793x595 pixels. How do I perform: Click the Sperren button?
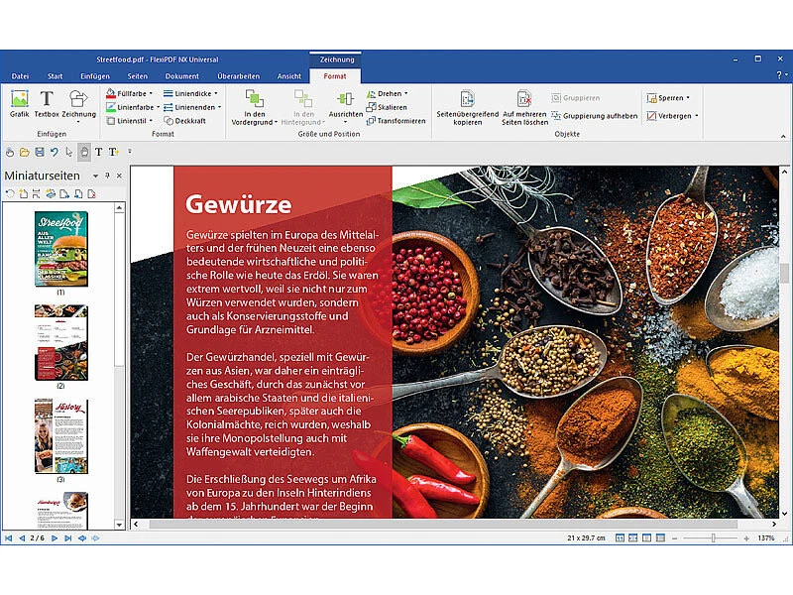(666, 98)
